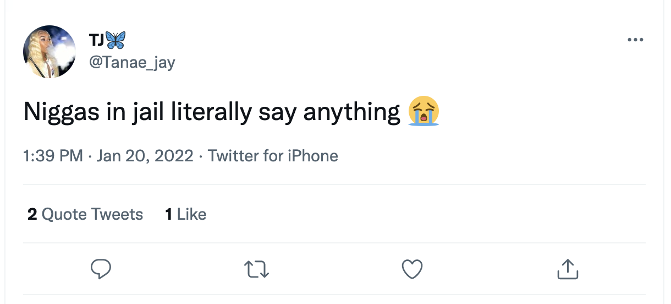The image size is (671, 304).
Task: Open the TJ profile picture avatar
Action: pos(50,51)
